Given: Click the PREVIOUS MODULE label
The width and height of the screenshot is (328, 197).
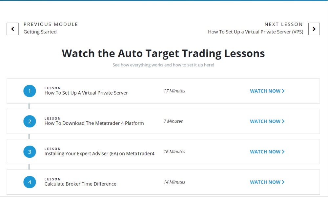Looking at the screenshot, I should tap(51, 25).
